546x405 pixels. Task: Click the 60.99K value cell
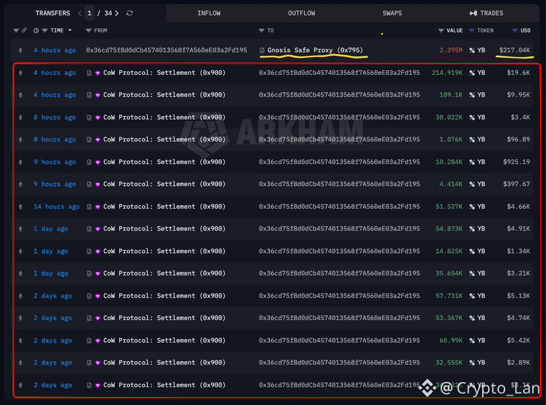click(x=450, y=341)
